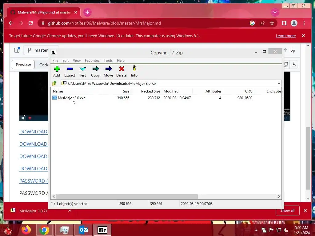
Task: Switch to Chrome in the taskbar
Action: pos(44,230)
